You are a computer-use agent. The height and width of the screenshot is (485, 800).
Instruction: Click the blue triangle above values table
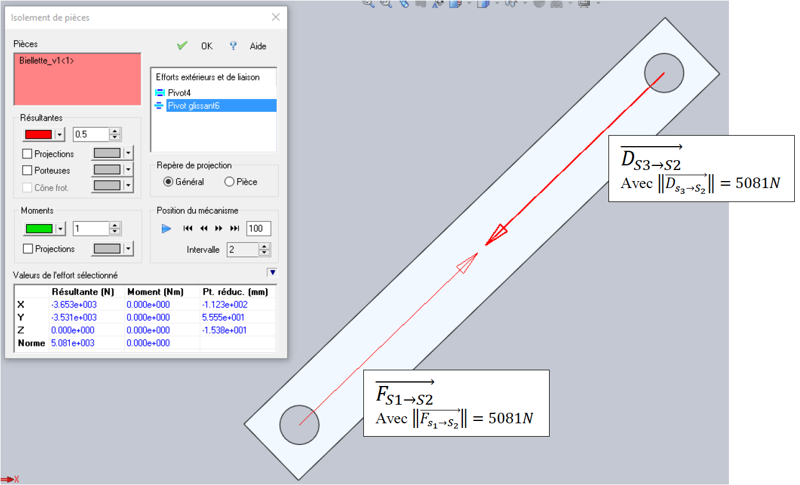tap(271, 272)
